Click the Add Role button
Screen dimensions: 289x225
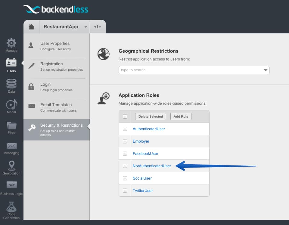click(181, 116)
